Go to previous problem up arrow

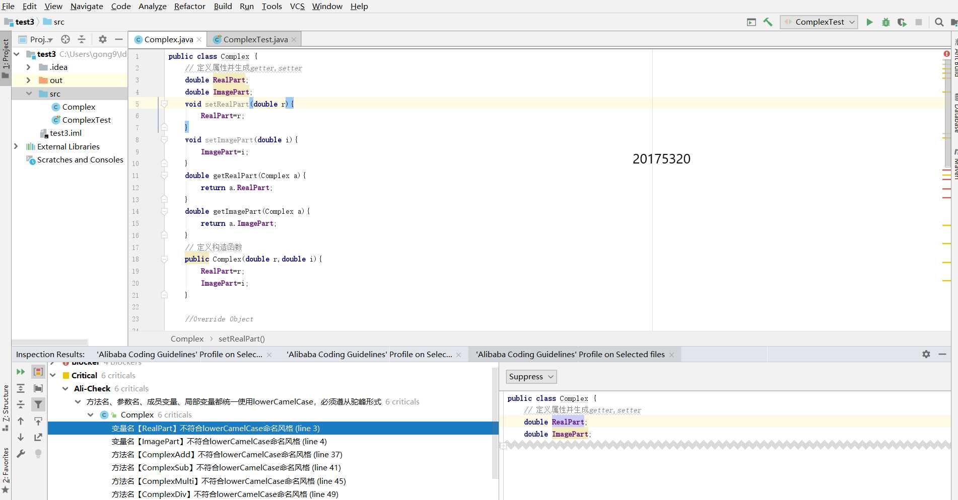pos(21,421)
